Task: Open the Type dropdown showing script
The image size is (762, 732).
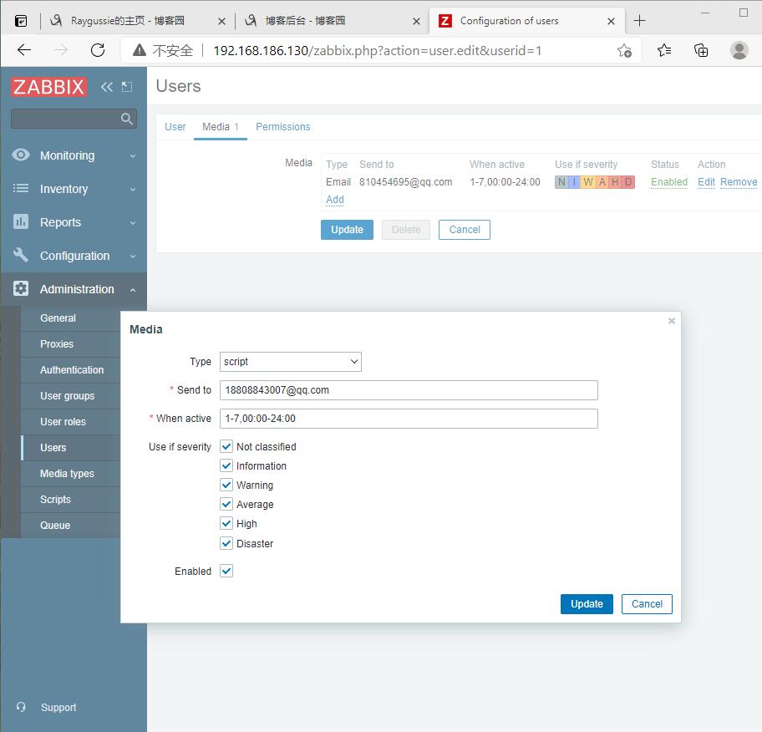Action: click(x=291, y=362)
